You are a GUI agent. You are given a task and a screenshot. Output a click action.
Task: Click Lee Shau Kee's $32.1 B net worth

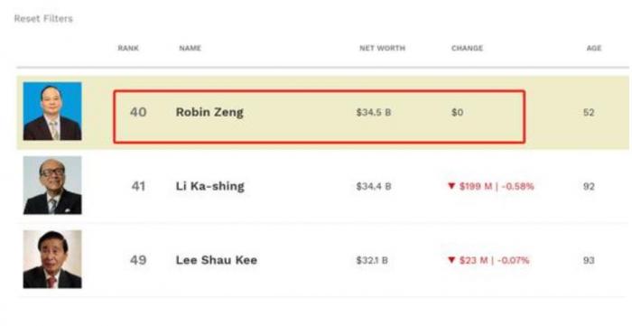click(x=372, y=260)
